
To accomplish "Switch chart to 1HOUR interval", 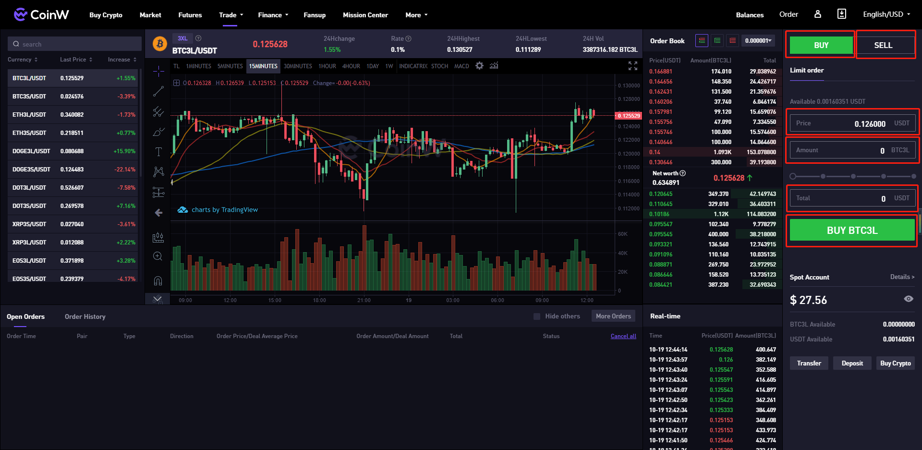I will tap(327, 66).
